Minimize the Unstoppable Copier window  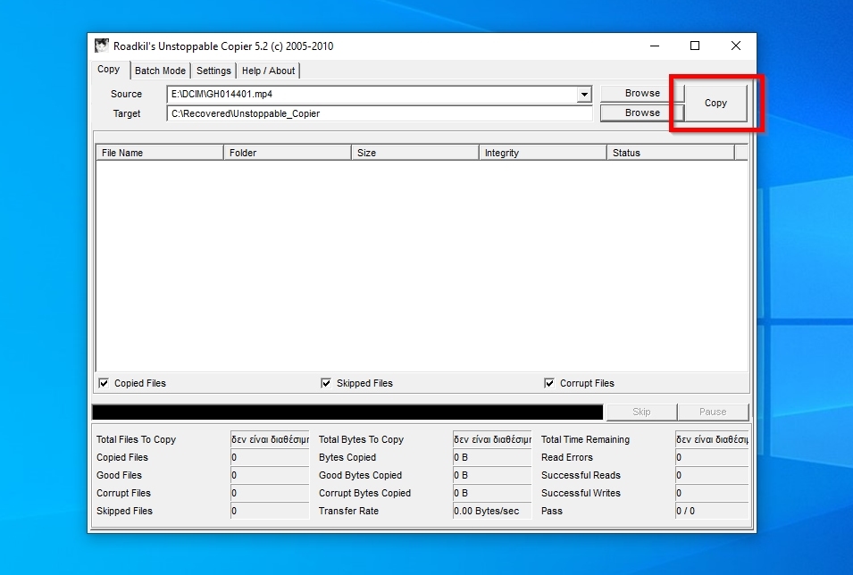(x=655, y=46)
